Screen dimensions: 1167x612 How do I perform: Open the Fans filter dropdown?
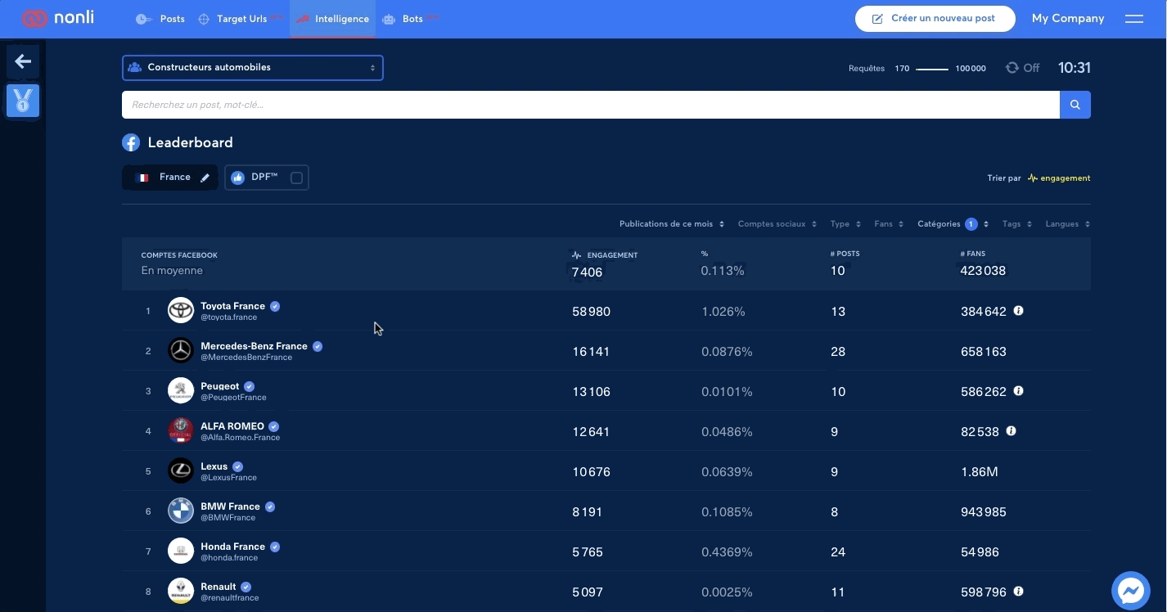(x=889, y=224)
